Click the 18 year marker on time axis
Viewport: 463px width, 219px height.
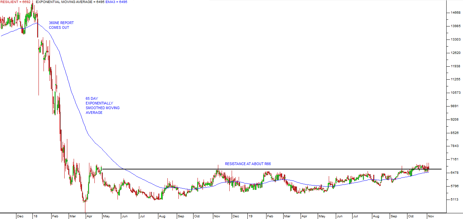(35, 216)
